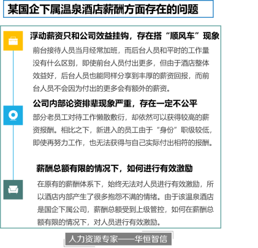Click the yellow briefcase icon
The height and width of the screenshot is (248, 258).
click(x=13, y=41)
